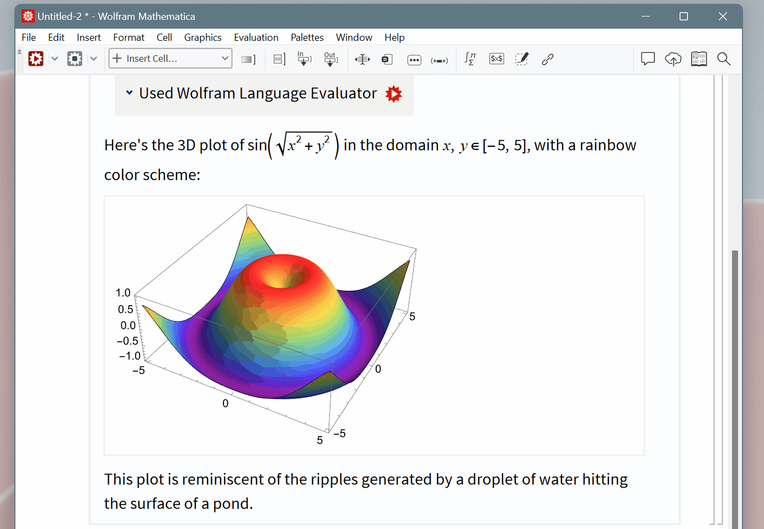Collapse the Used Wolfram Language Evaluator section
This screenshot has width=764, height=529.
tap(129, 93)
